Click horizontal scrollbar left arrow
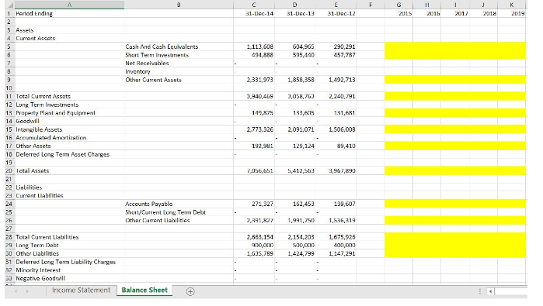 click(x=490, y=291)
